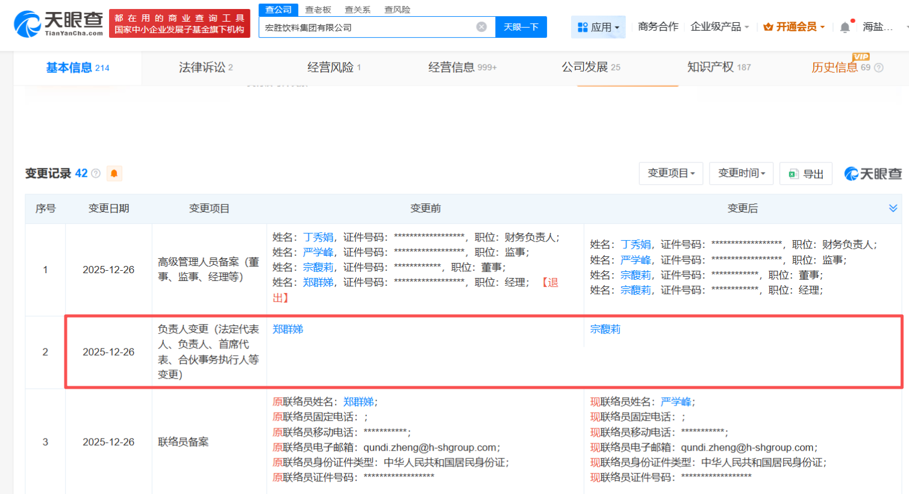Click the TianYanCha logo icon
The height and width of the screenshot is (494, 909).
click(x=27, y=24)
